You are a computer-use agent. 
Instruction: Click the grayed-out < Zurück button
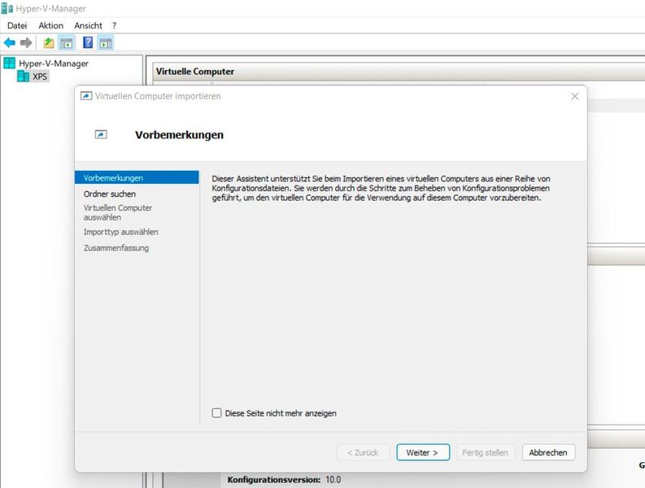(x=363, y=452)
